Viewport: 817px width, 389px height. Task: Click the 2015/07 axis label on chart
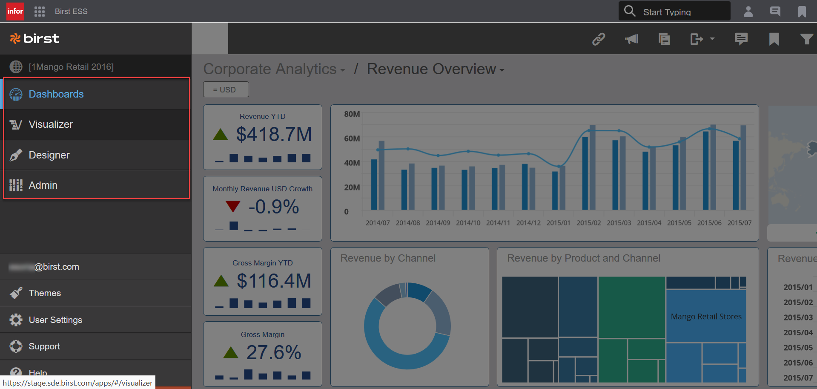[740, 223]
